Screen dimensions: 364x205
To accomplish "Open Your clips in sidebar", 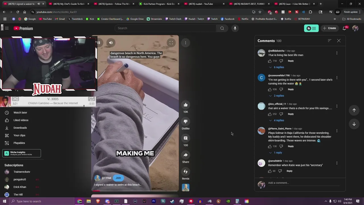I will click(19, 136).
